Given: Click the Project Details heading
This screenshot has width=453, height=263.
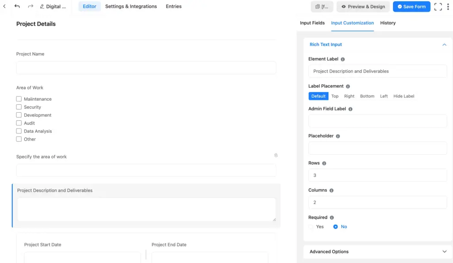Looking at the screenshot, I should click(x=36, y=24).
